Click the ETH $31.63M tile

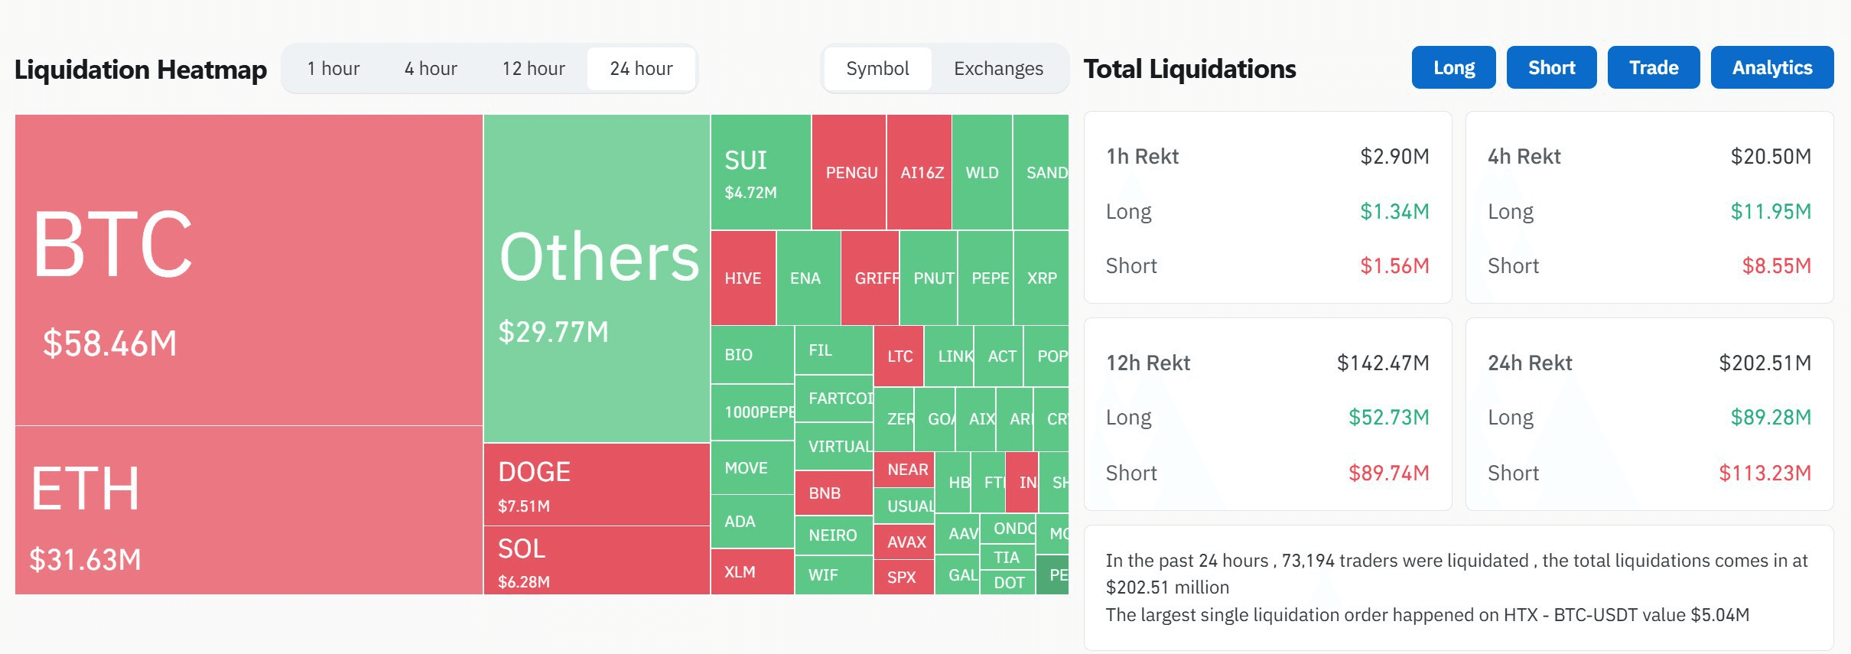(249, 510)
